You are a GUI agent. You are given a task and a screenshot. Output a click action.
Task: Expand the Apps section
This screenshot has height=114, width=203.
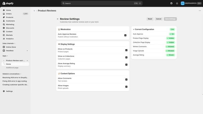(x=5, y=56)
